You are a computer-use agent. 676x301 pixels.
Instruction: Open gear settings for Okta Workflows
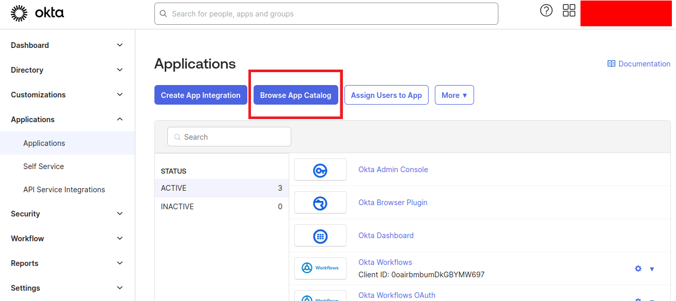pyautogui.click(x=638, y=269)
